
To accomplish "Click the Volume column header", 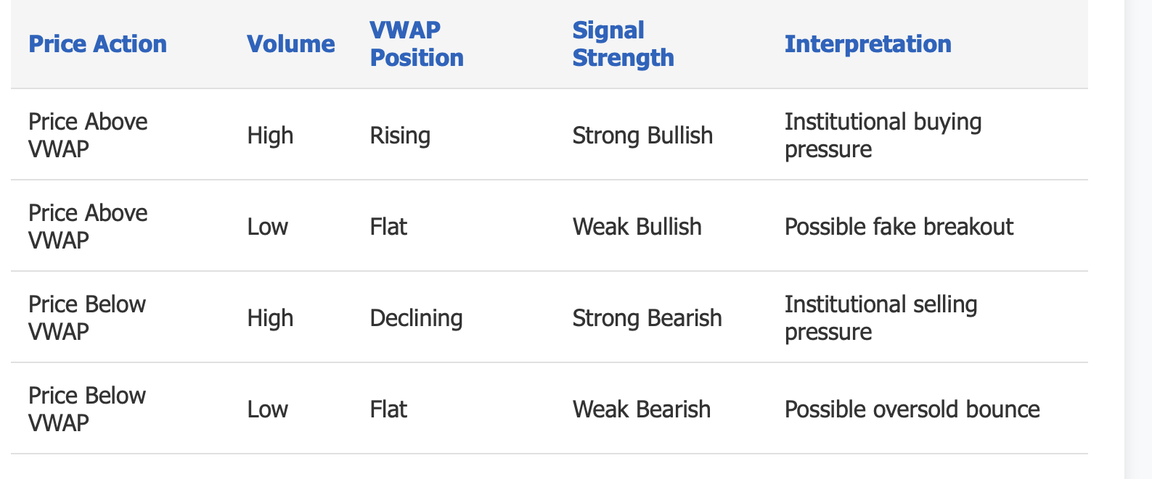I will [290, 44].
